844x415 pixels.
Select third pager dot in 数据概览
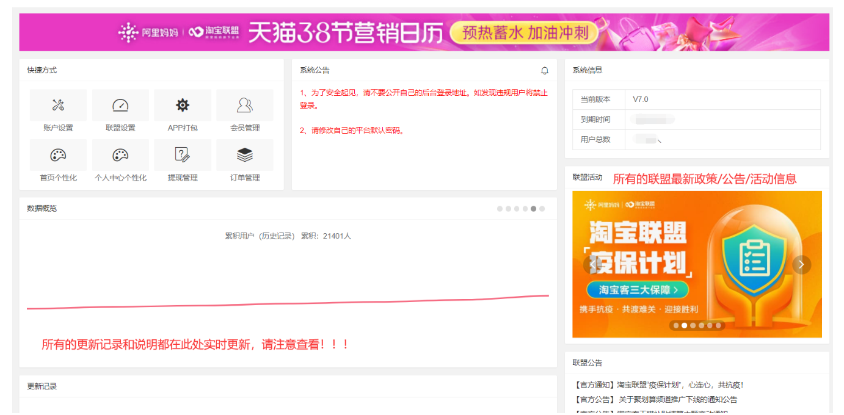[x=517, y=209]
